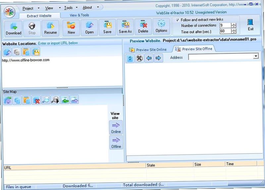Screen dimensions: 265x190
Task: Open the View menu dropdown arrow
Action: (60, 8)
